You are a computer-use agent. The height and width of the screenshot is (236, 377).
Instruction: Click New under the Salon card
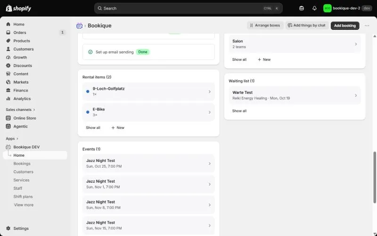tap(264, 59)
